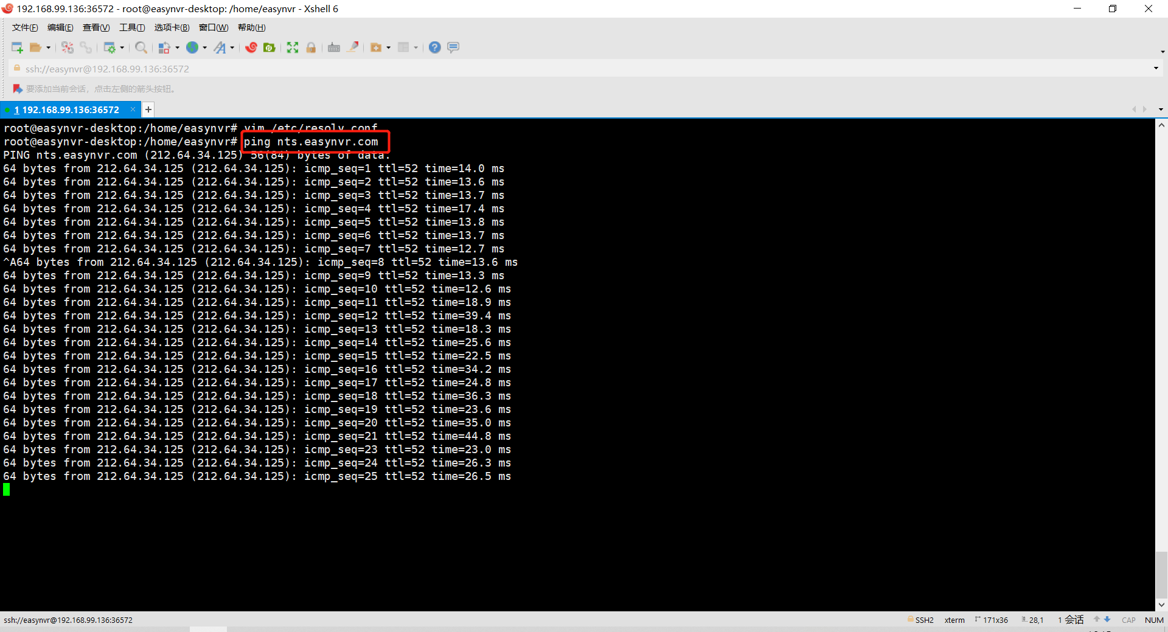
Task: Open the 窗口(W) menu
Action: (214, 27)
